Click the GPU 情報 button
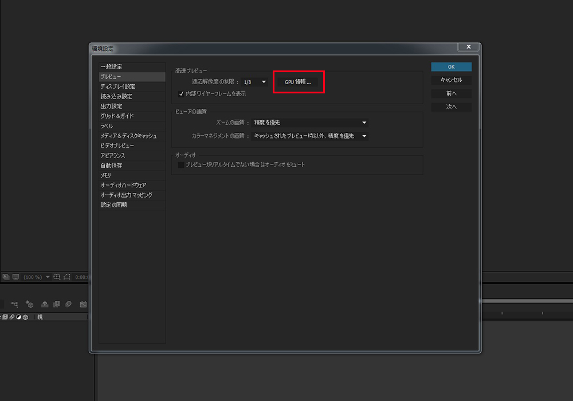573x401 pixels. pos(298,82)
